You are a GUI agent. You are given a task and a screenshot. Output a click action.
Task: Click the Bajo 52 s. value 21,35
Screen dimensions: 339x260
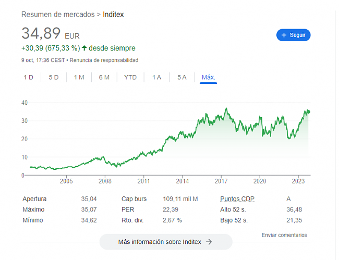pyautogui.click(x=294, y=220)
